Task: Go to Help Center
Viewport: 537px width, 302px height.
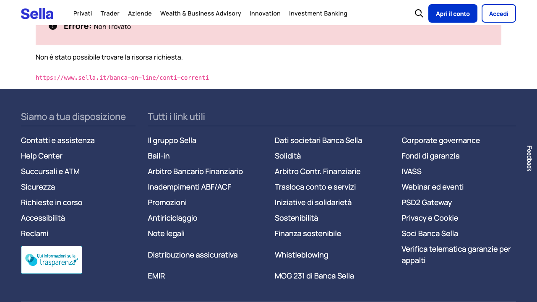Action: [x=42, y=156]
